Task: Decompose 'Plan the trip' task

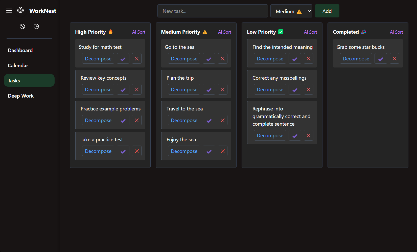Action: tap(184, 89)
